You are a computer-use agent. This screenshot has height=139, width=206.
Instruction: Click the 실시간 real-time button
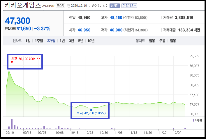pyautogui.click(x=115, y=6)
